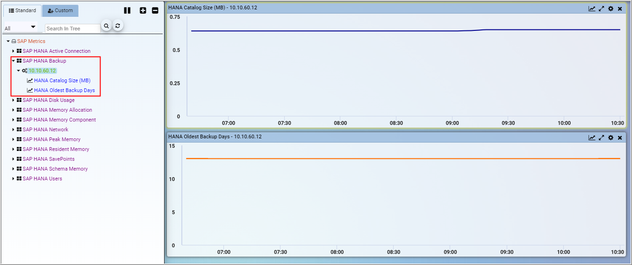Image resolution: width=632 pixels, height=265 pixels.
Task: Close the HANA Catalog Size panel
Action: point(620,8)
